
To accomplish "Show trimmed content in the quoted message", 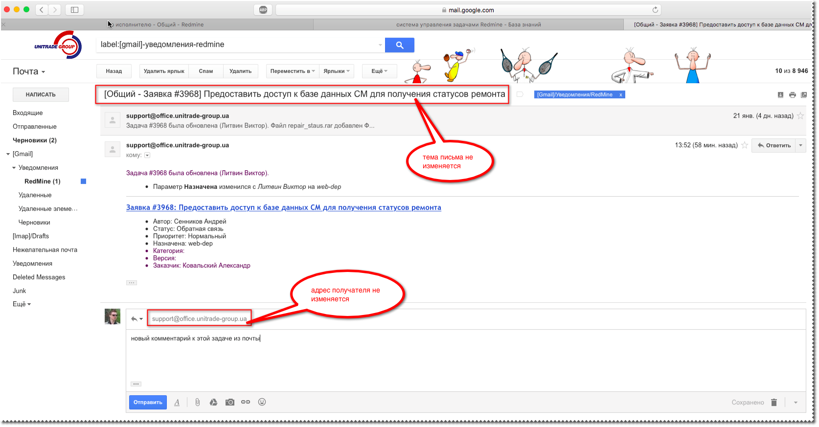I will (x=132, y=283).
